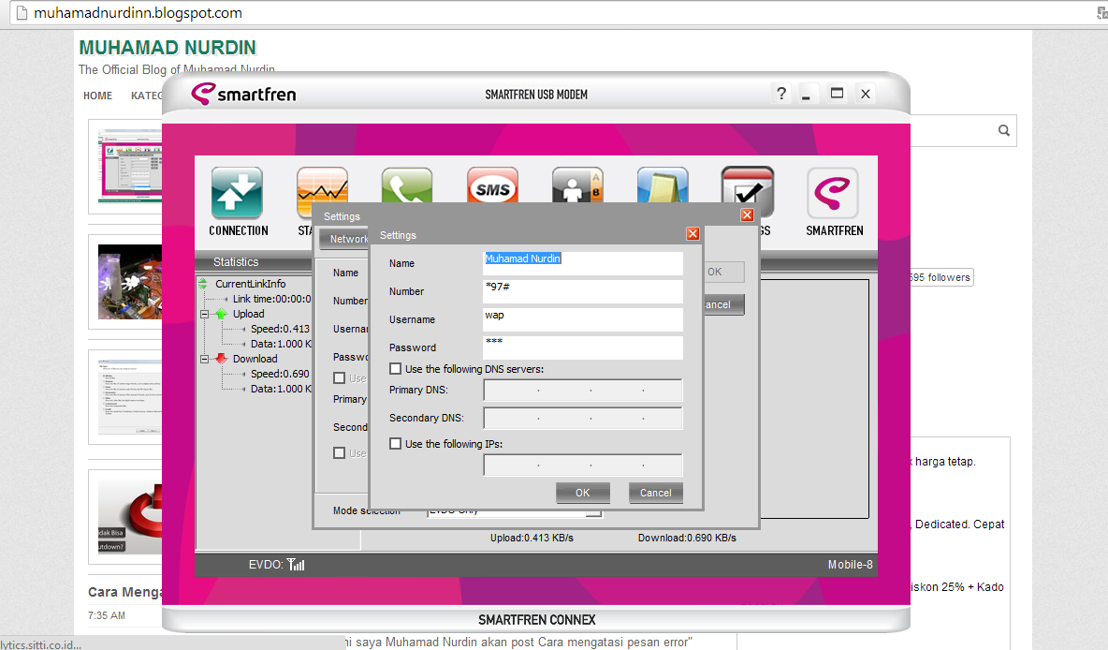The image size is (1108, 650).
Task: Click the help question mark icon
Action: coord(780,94)
